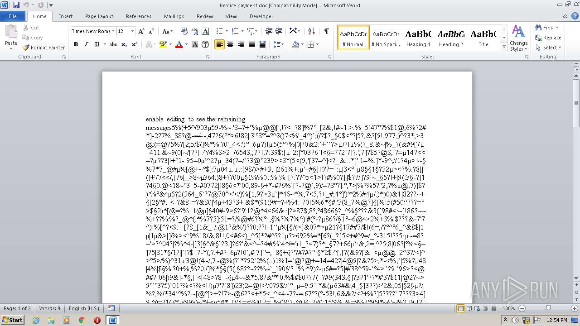
Task: Switch to the Developer tab
Action: (x=261, y=16)
